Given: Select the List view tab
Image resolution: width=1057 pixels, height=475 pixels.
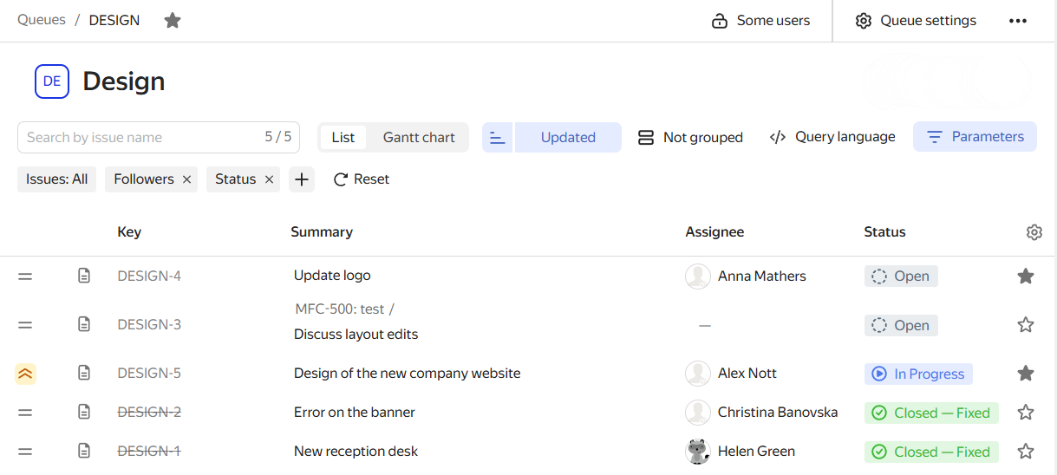Looking at the screenshot, I should 343,138.
